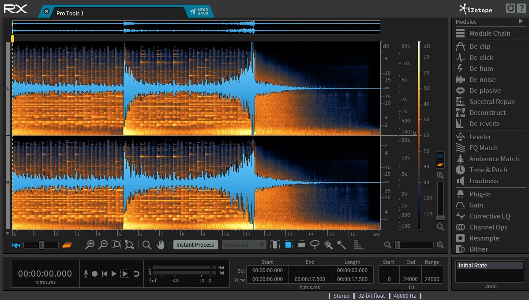
Task: Adjust the waveform/spectrogram opacity slider
Action: (41, 245)
